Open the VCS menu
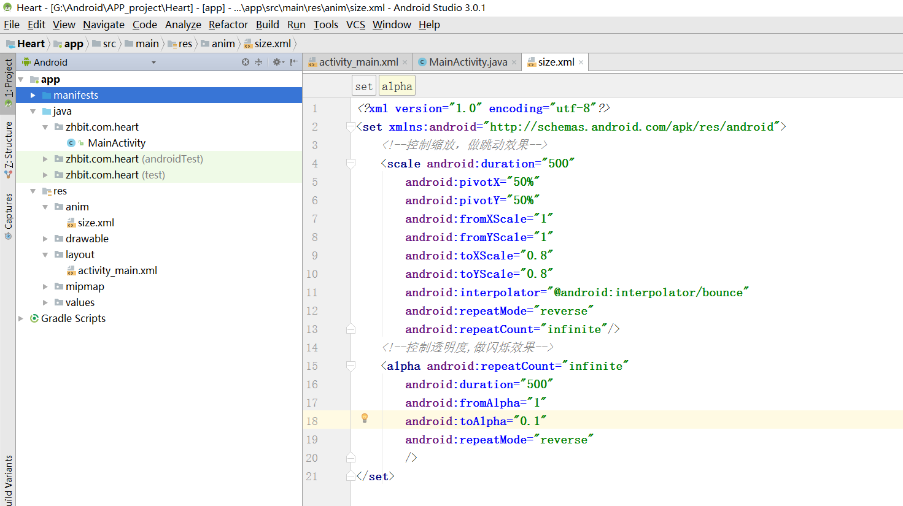 click(x=355, y=25)
